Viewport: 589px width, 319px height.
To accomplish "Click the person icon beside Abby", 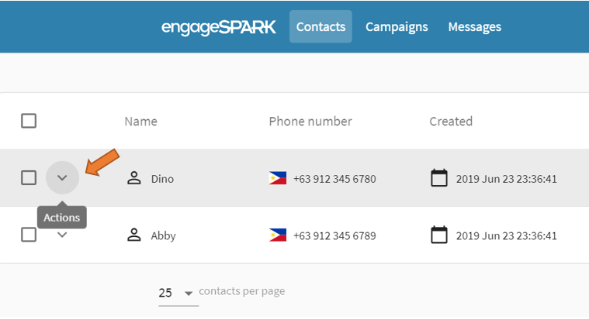I will point(134,235).
